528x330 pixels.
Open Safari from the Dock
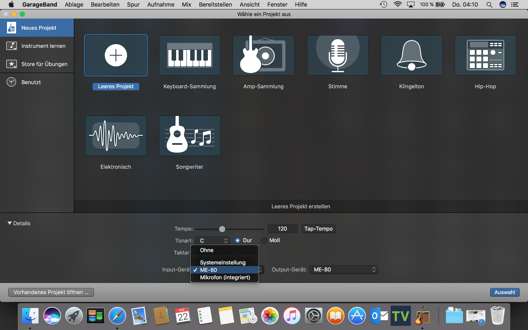point(117,316)
